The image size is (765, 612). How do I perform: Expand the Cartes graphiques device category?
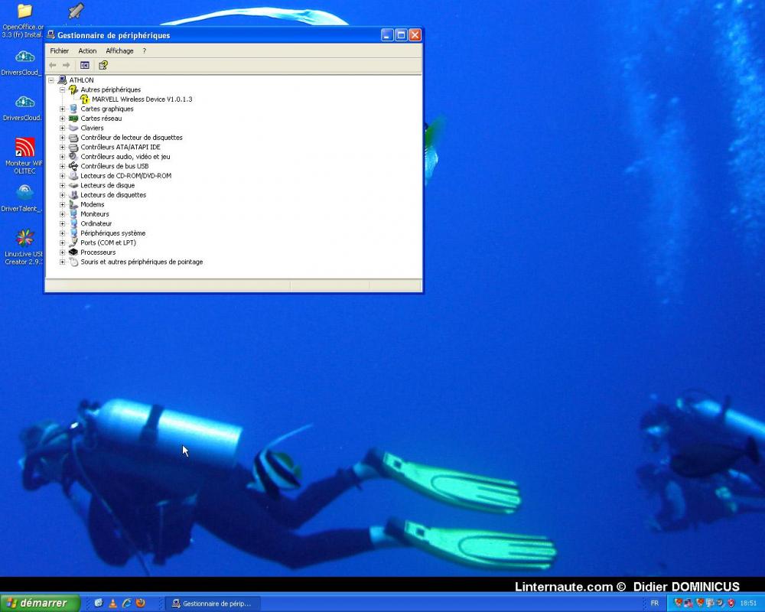pos(63,109)
